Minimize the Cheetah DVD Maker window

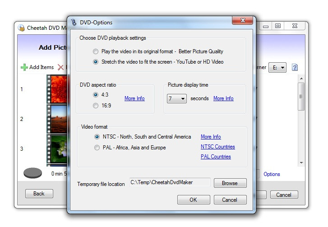pyautogui.click(x=266, y=26)
